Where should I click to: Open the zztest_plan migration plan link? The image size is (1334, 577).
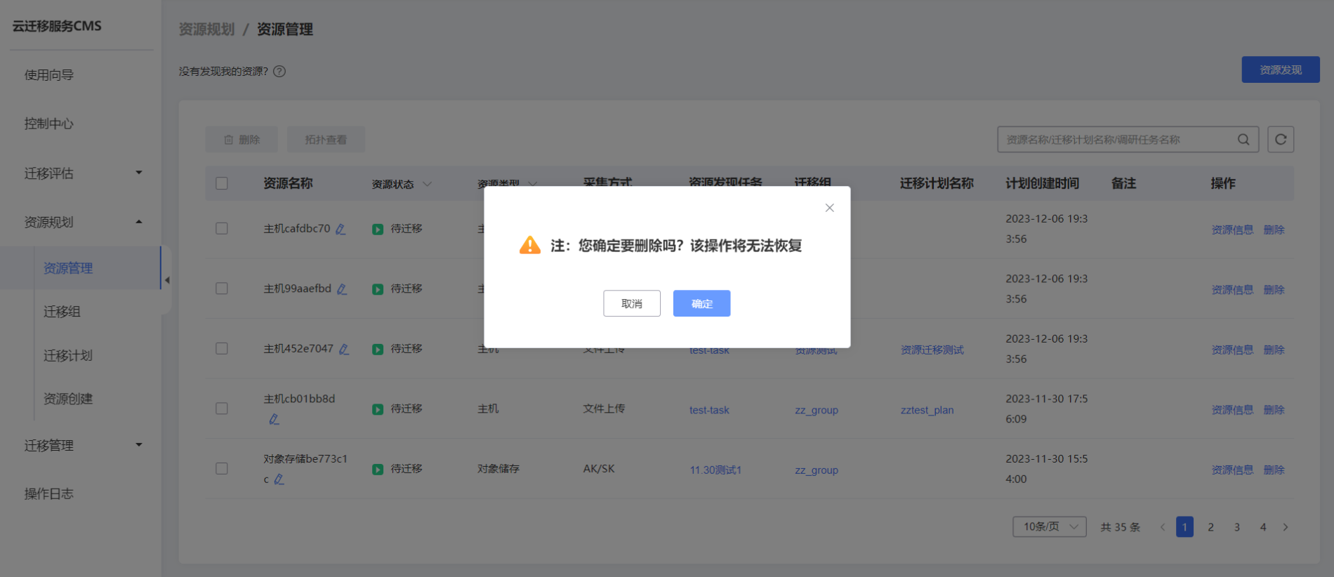coord(927,410)
